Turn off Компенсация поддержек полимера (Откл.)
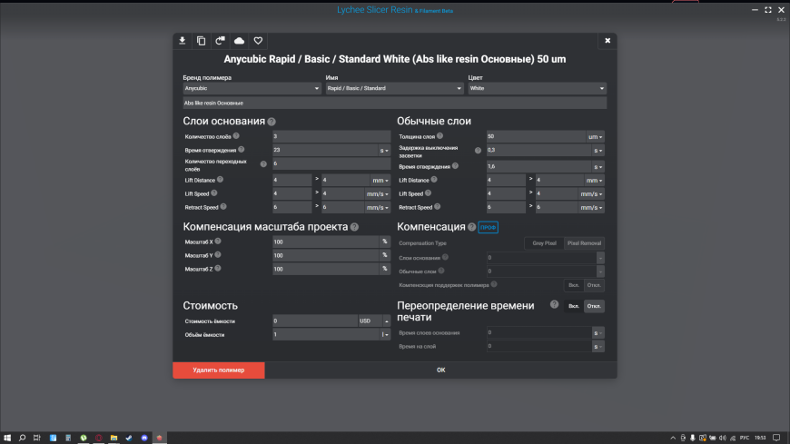Viewport: 790px width, 444px height. (594, 285)
